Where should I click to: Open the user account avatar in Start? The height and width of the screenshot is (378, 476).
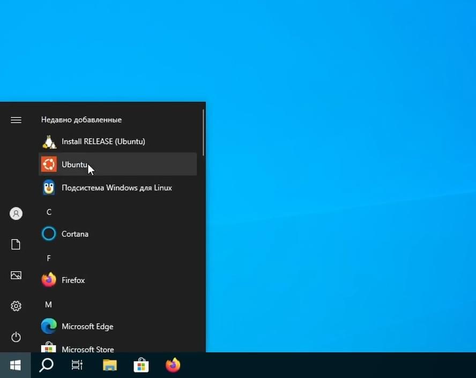tap(16, 214)
